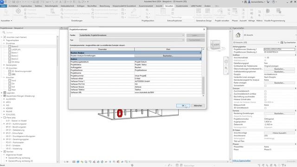
Task: Click sun path icon in view control bar
Action: 82,162
